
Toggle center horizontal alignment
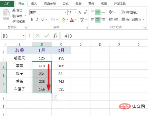pos(98,20)
